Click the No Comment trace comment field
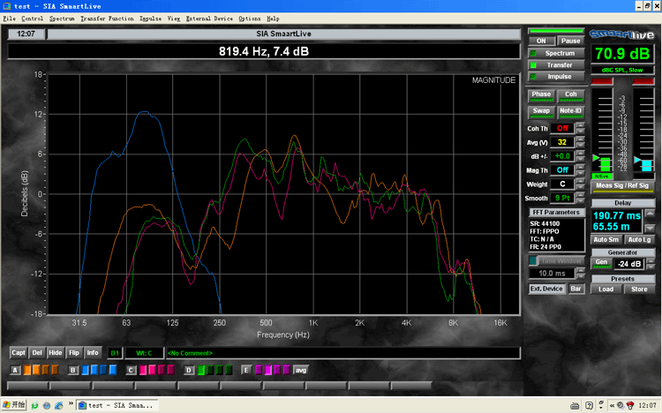Viewport: 662px width, 413px height. 342,353
